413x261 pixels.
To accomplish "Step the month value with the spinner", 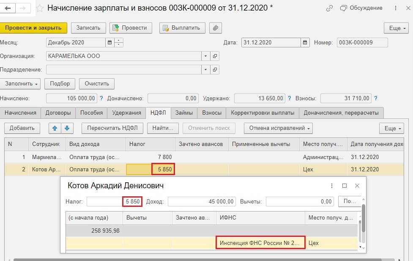I will coord(118,42).
